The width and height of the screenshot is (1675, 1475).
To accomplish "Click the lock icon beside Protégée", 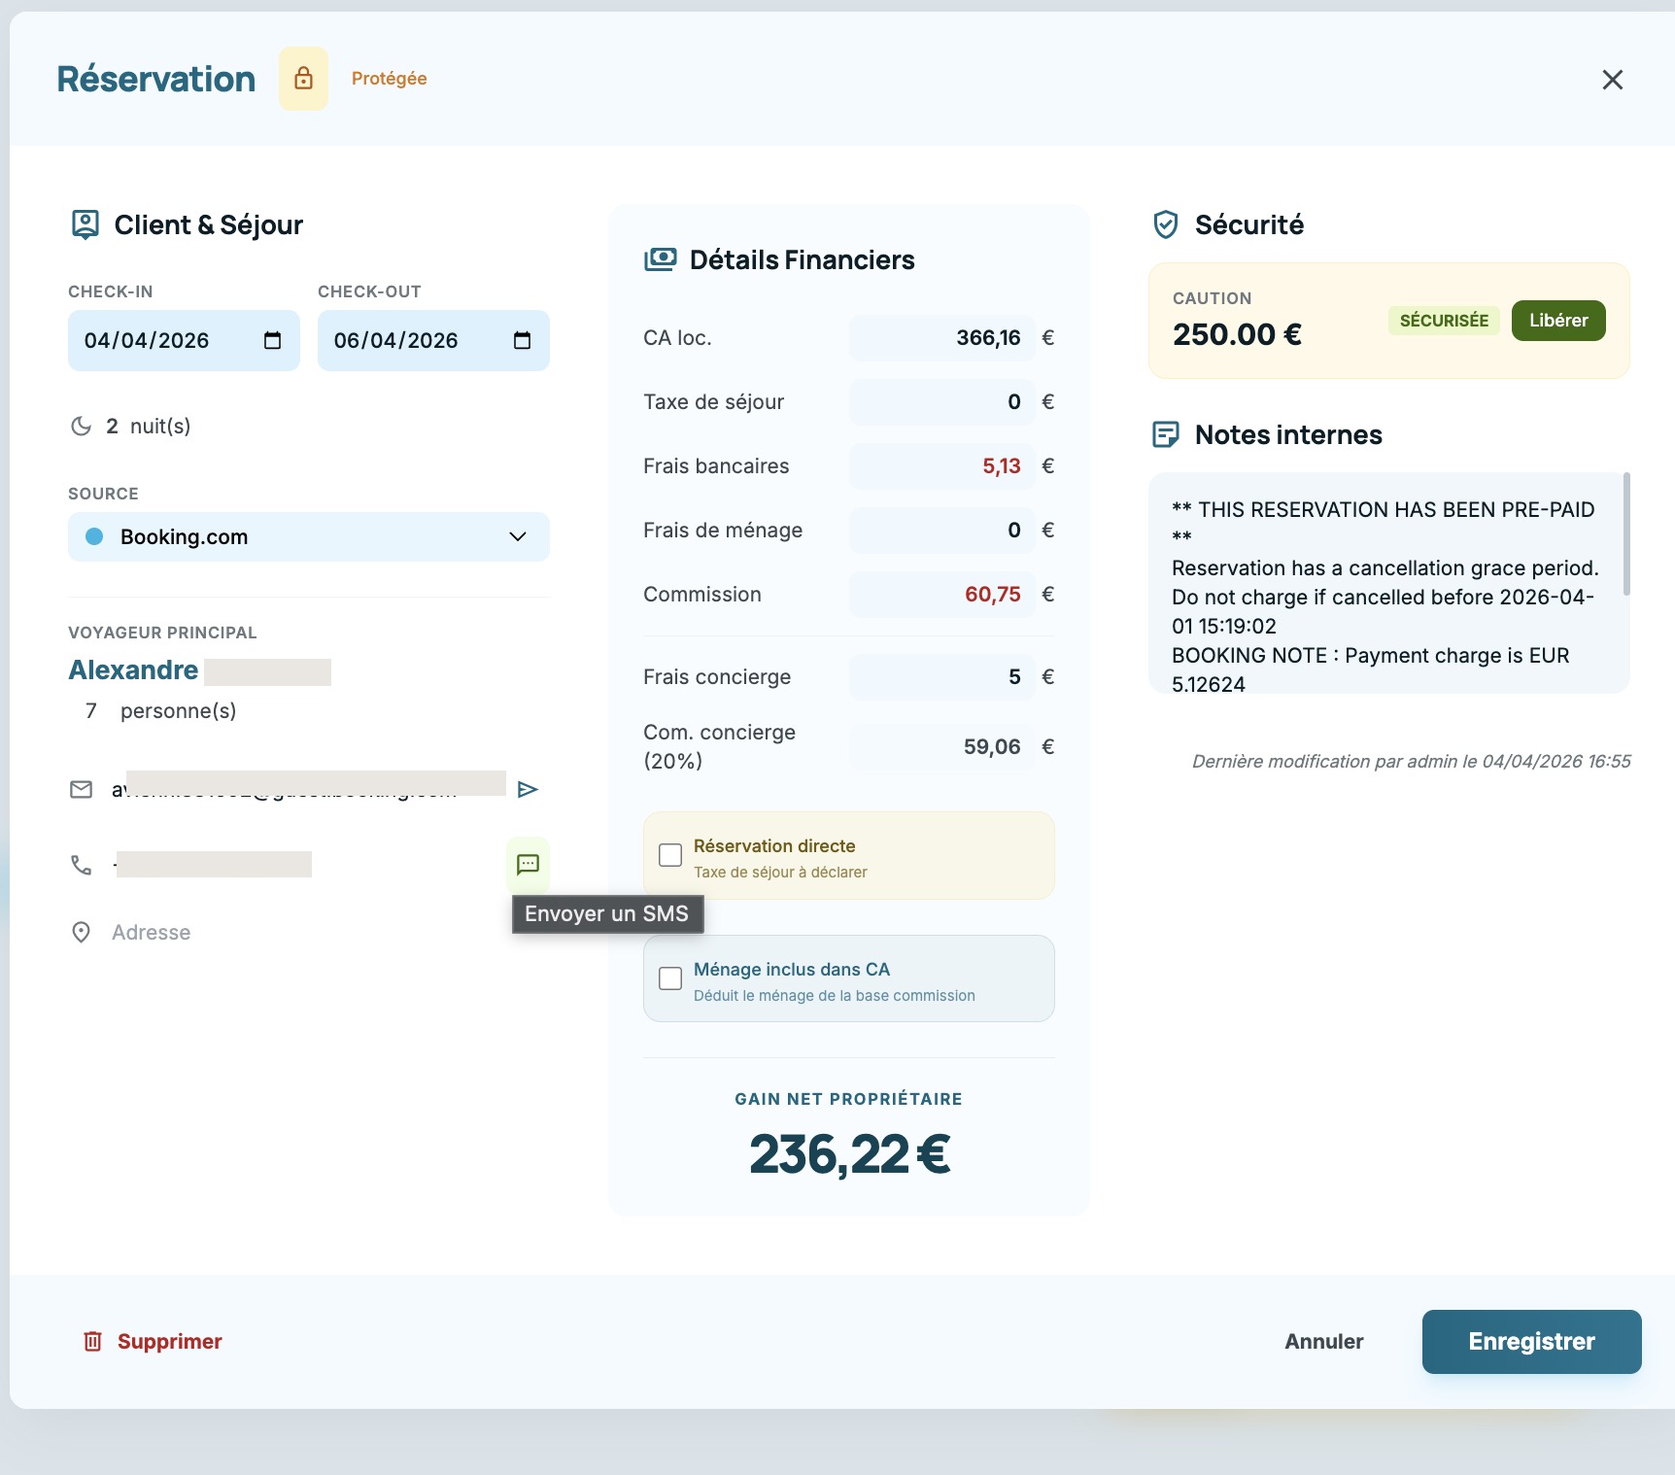I will [x=303, y=78].
